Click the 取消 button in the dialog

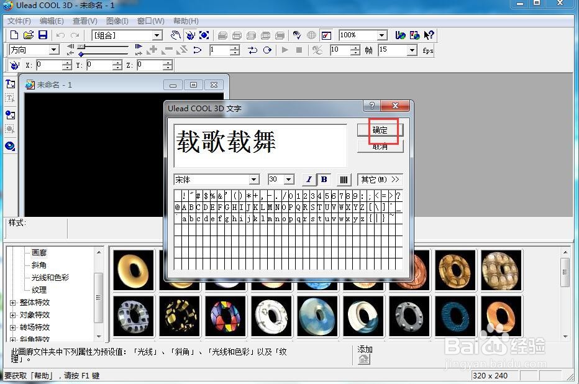pos(380,147)
